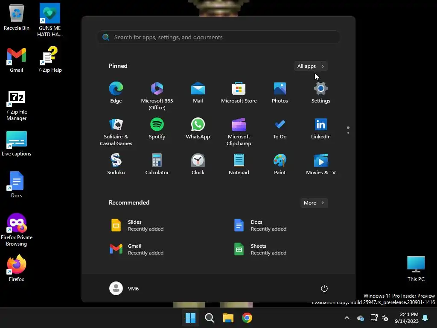The image size is (437, 328).
Task: Open the To Do app
Action: (x=280, y=129)
